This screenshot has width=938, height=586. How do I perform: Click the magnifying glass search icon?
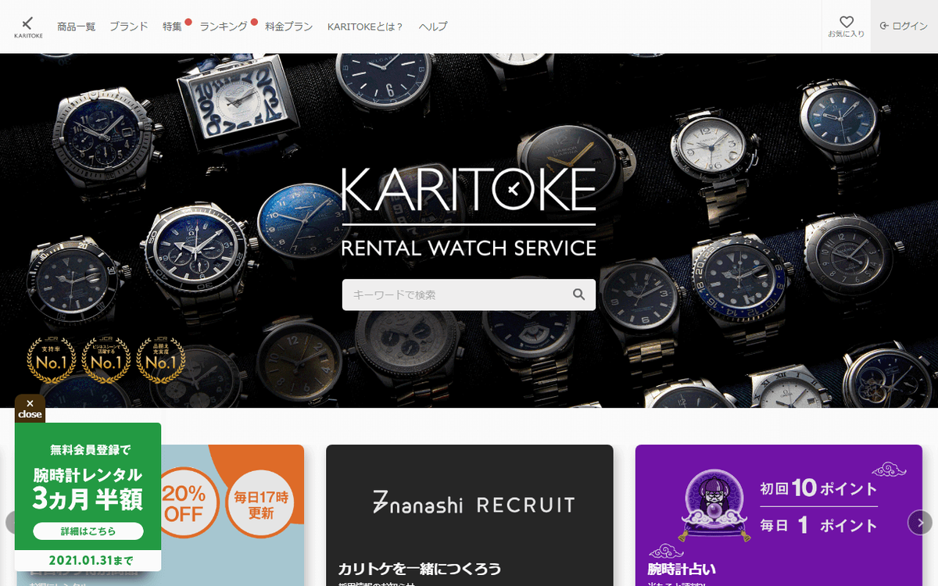[x=579, y=295]
